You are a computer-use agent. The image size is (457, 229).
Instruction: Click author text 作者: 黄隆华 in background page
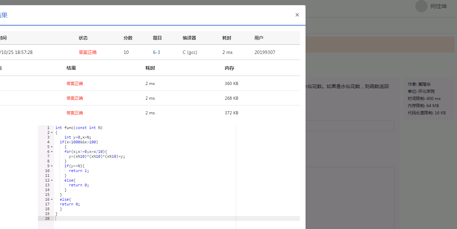419,84
